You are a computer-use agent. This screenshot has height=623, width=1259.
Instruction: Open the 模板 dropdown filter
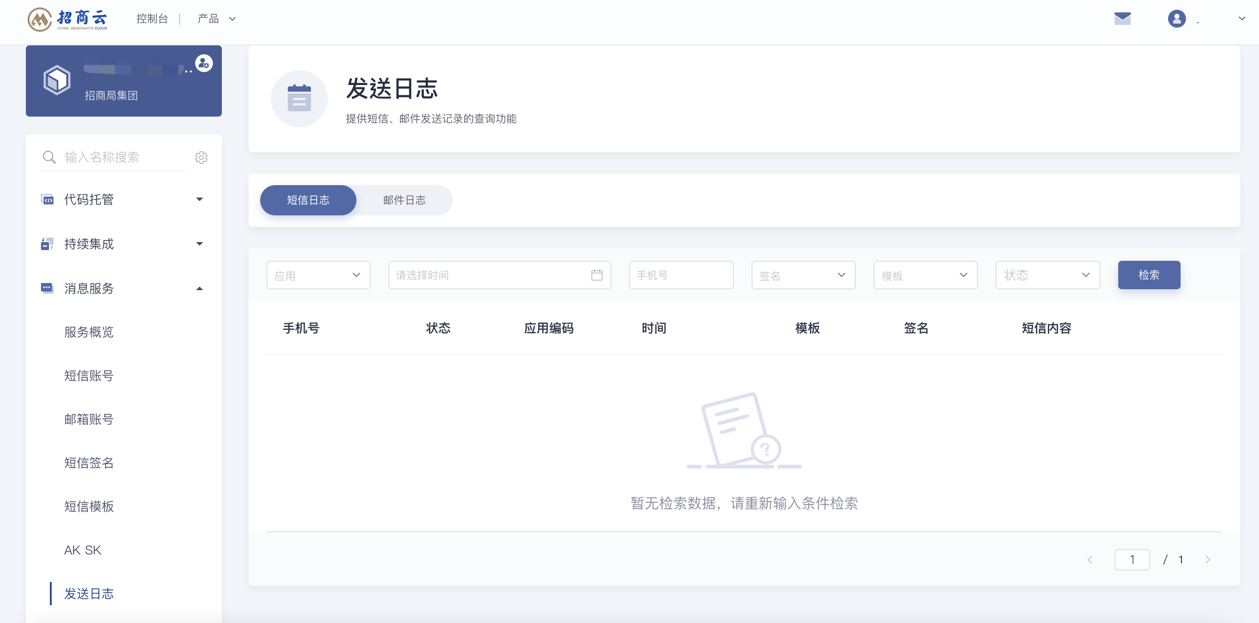(926, 275)
